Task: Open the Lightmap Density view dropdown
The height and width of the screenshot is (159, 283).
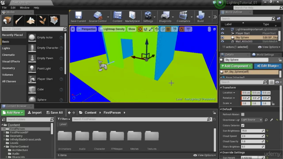Action: click(112, 29)
